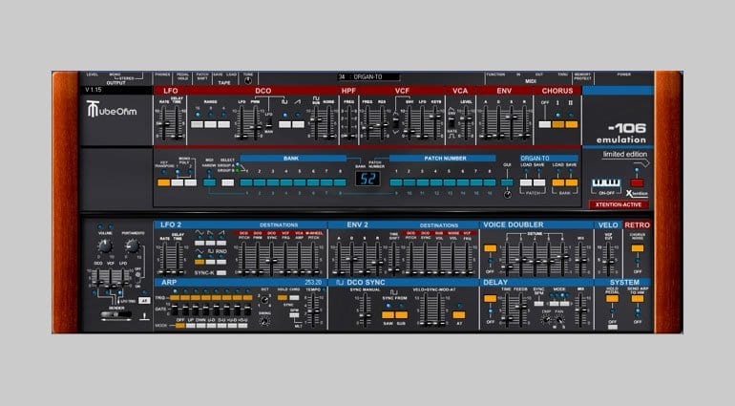The height and width of the screenshot is (406, 735).
Task: Click the Poly 1 mode button
Action: (x=178, y=182)
